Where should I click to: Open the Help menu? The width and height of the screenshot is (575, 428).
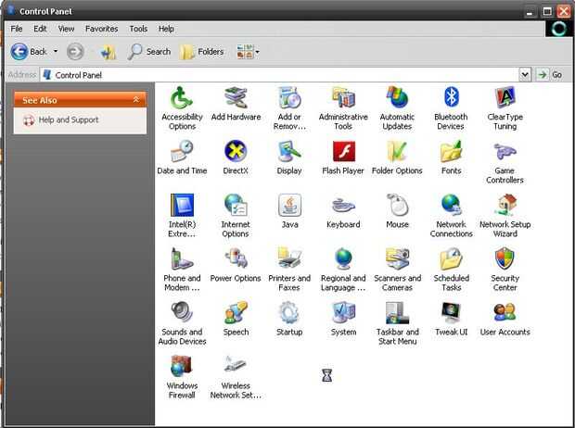[x=166, y=29]
